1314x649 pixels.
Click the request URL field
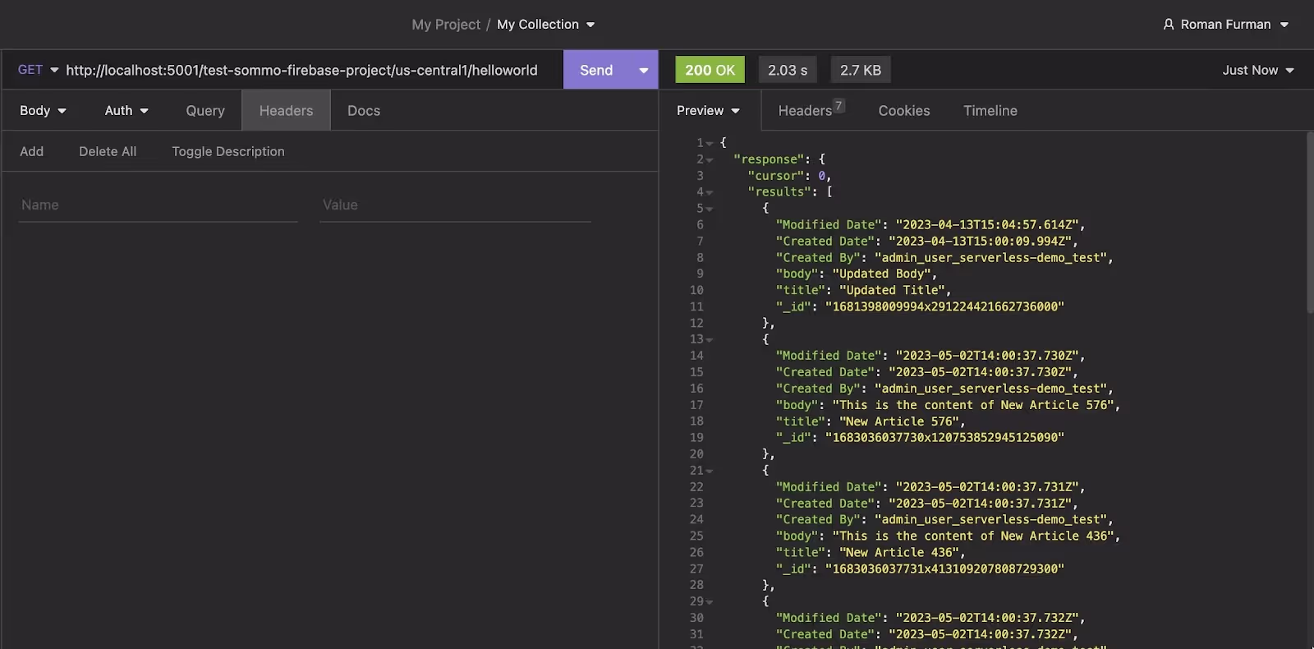[x=301, y=70]
